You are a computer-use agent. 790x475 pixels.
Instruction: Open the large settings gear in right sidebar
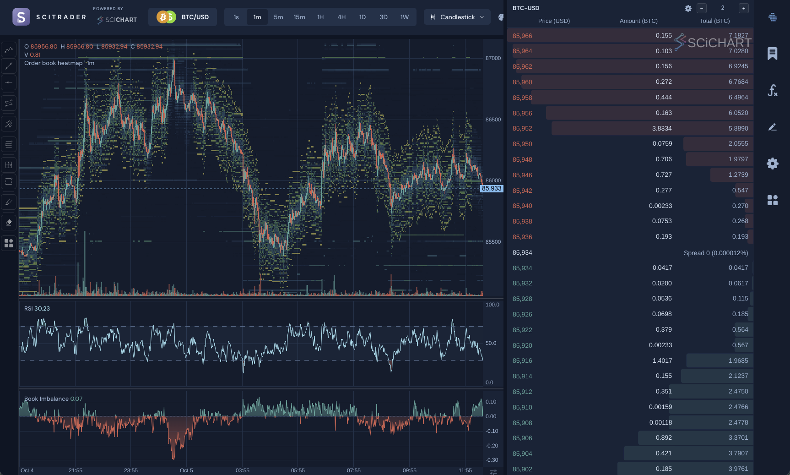tap(773, 164)
